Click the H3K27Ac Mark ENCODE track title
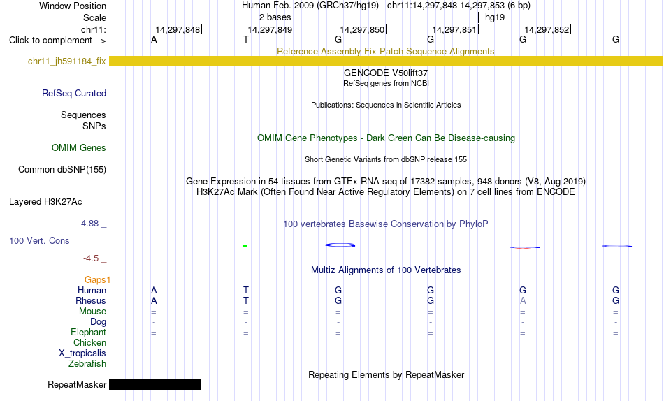The width and height of the screenshot is (664, 401). pyautogui.click(x=386, y=192)
